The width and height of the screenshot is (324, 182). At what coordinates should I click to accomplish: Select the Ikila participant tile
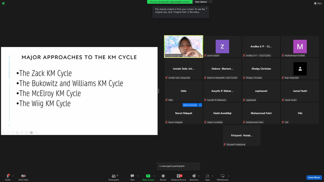[x=184, y=91]
